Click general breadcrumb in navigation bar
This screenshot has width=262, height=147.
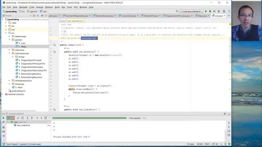(32, 11)
